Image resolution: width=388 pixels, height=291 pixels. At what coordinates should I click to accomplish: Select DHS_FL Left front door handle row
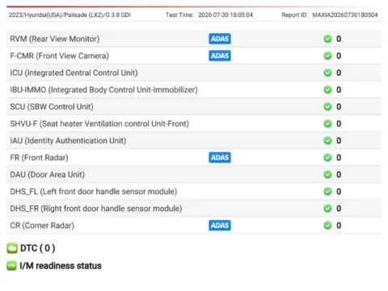(194, 192)
